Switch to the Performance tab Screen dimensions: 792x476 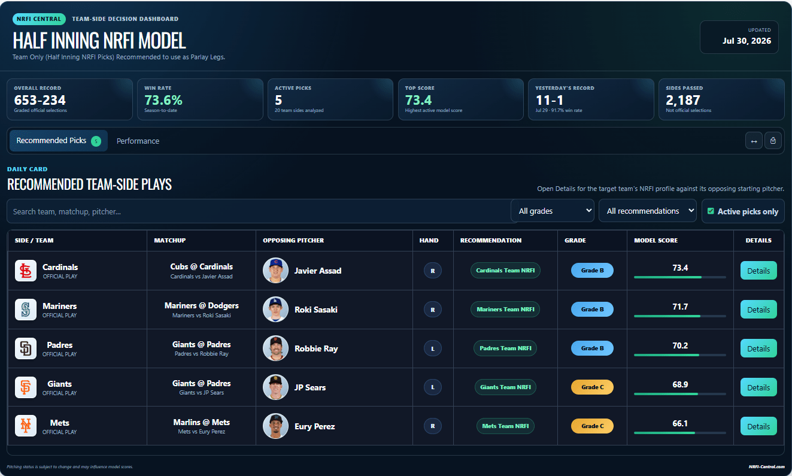pos(138,141)
